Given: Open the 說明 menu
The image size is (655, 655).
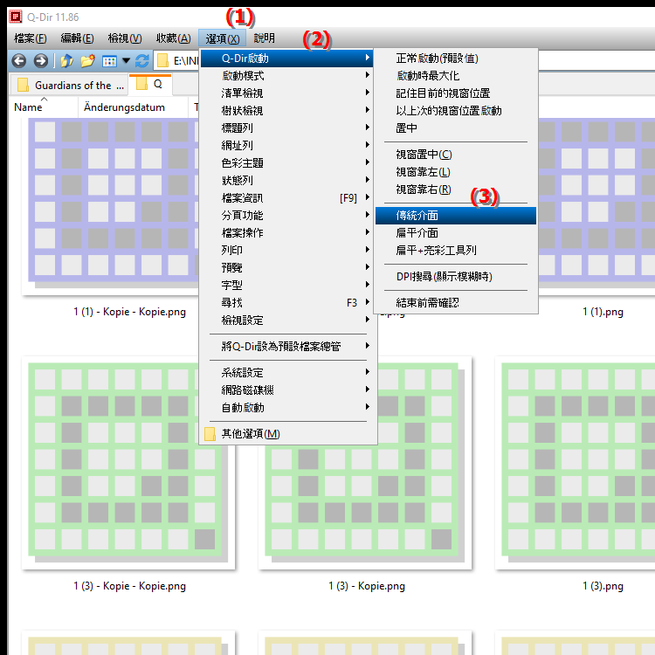Looking at the screenshot, I should click(264, 38).
